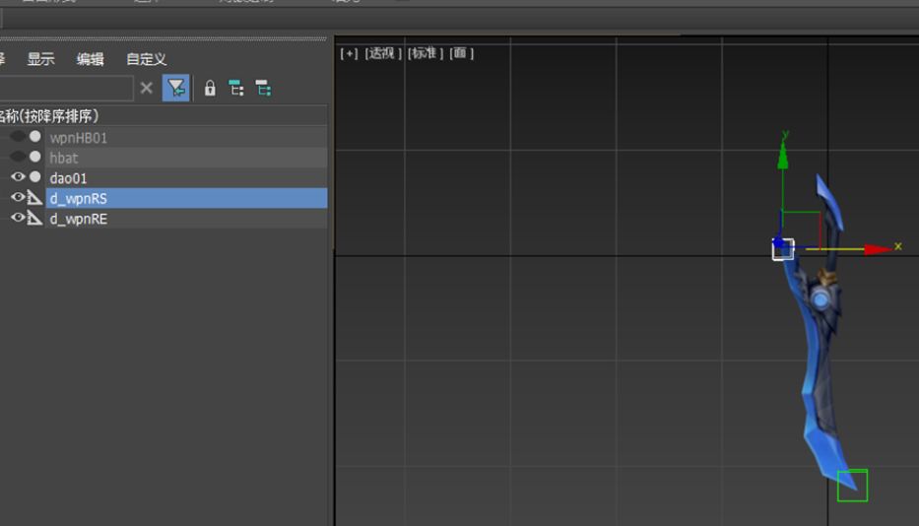Click the helper icon beside d_wpnRE
The width and height of the screenshot is (919, 526).
click(34, 218)
